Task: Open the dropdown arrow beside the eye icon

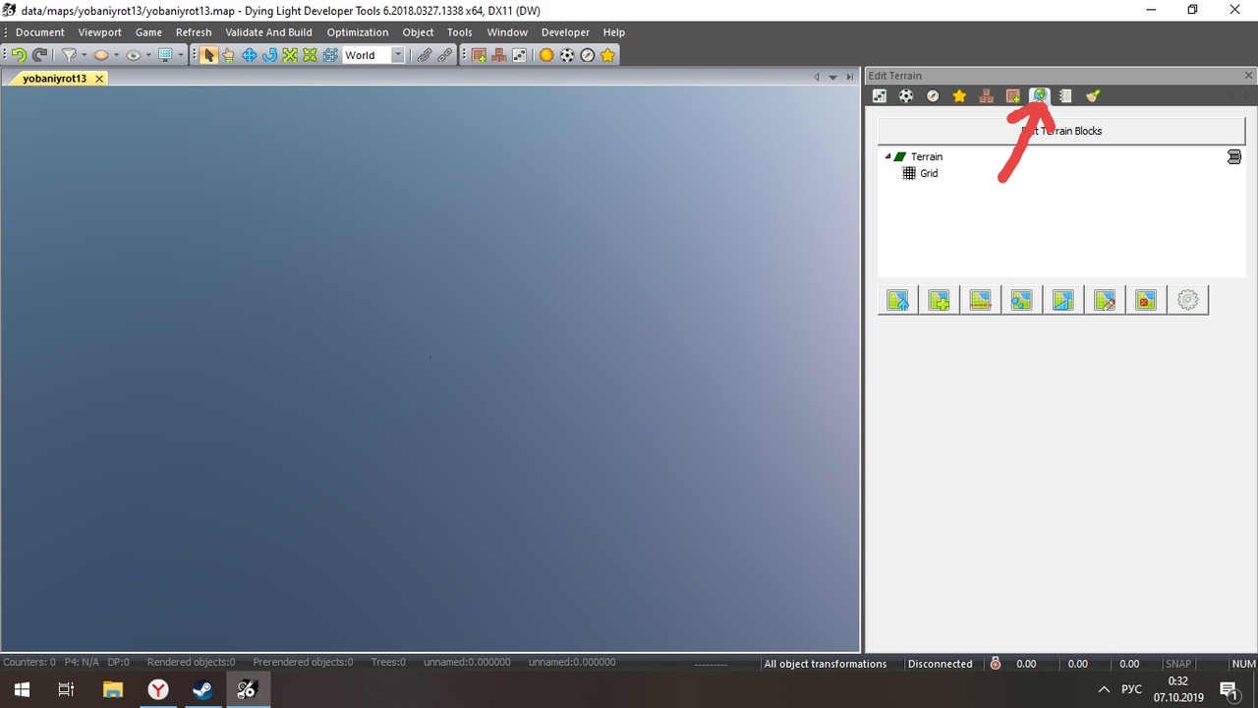Action: tap(148, 55)
